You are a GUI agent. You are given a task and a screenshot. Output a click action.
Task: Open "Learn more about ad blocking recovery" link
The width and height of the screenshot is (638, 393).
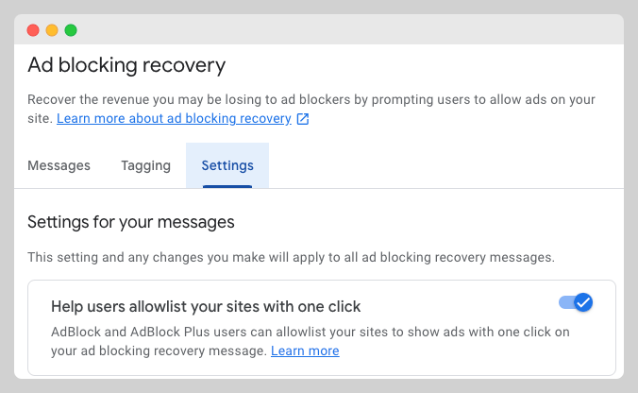point(174,119)
